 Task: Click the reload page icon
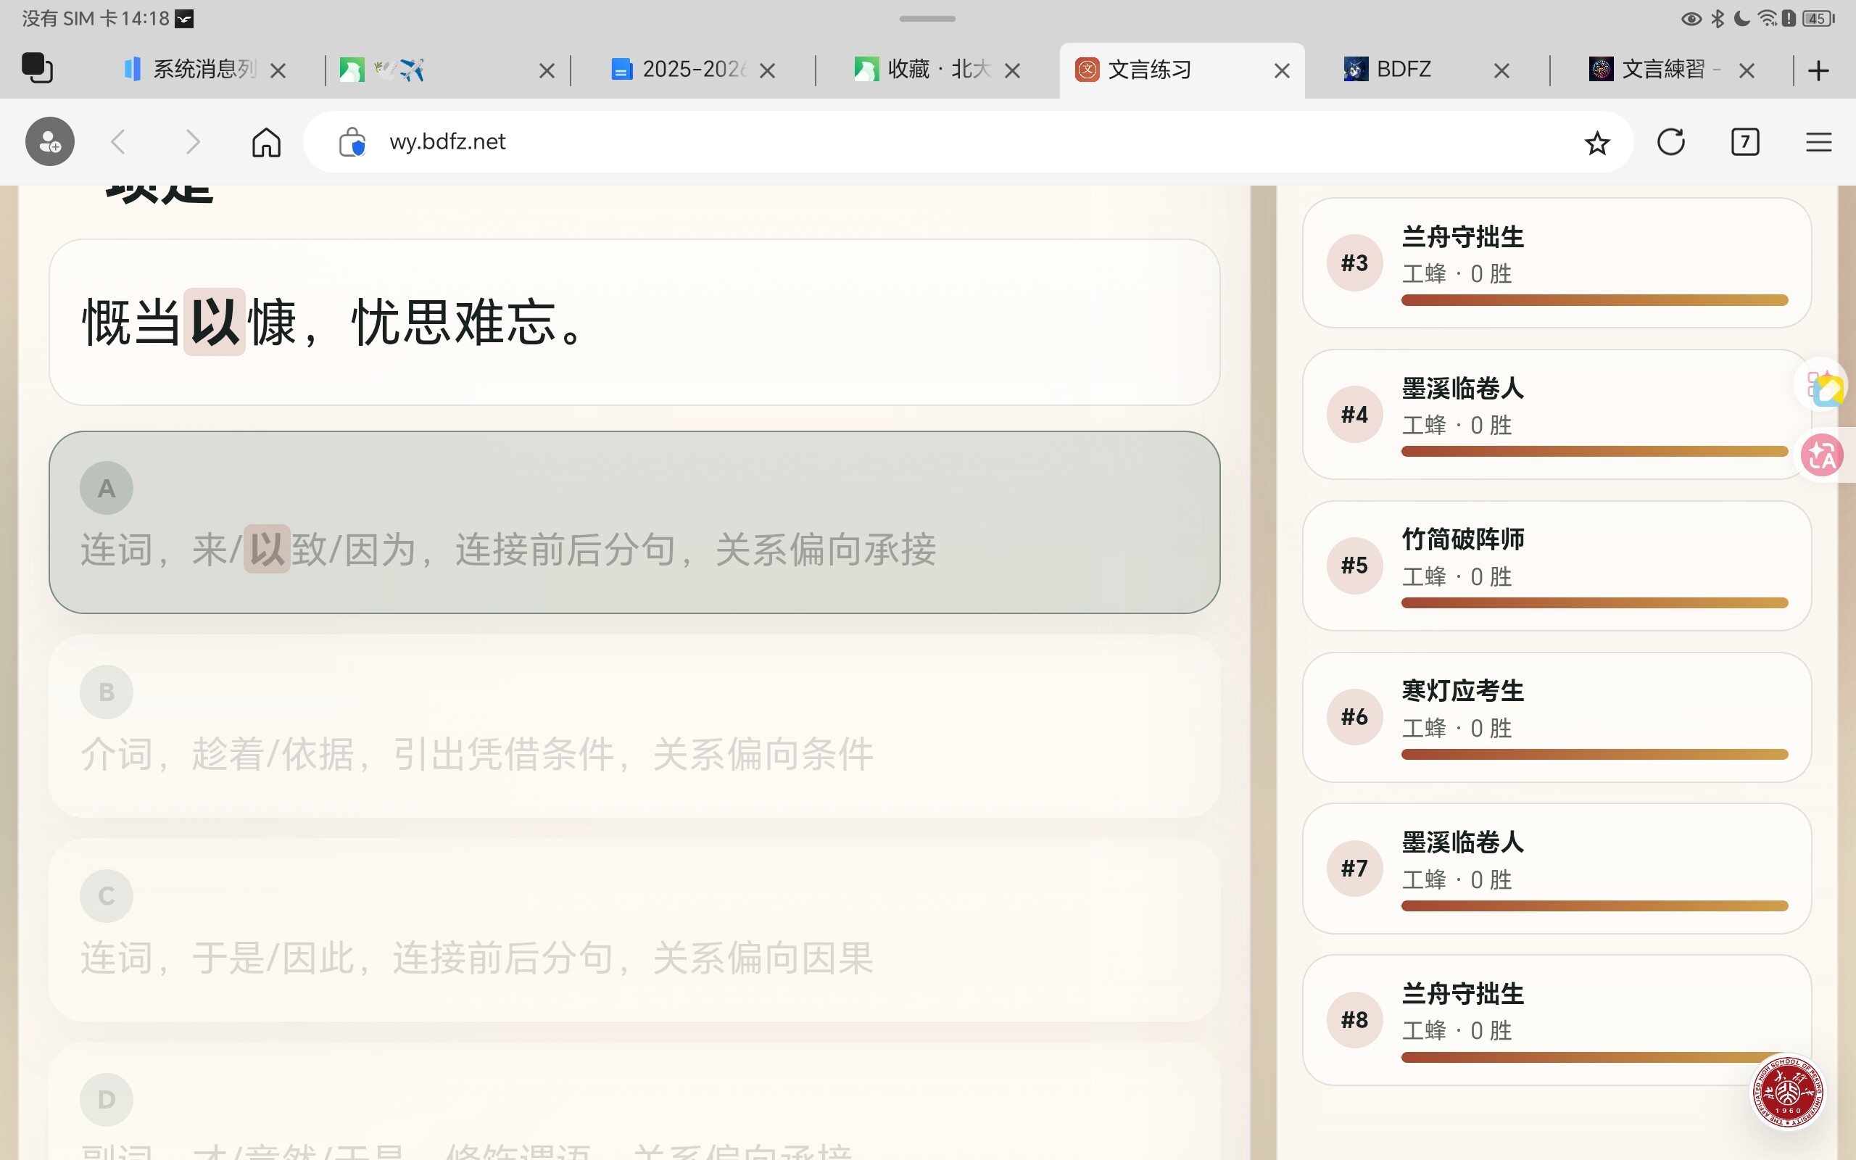[x=1670, y=142]
